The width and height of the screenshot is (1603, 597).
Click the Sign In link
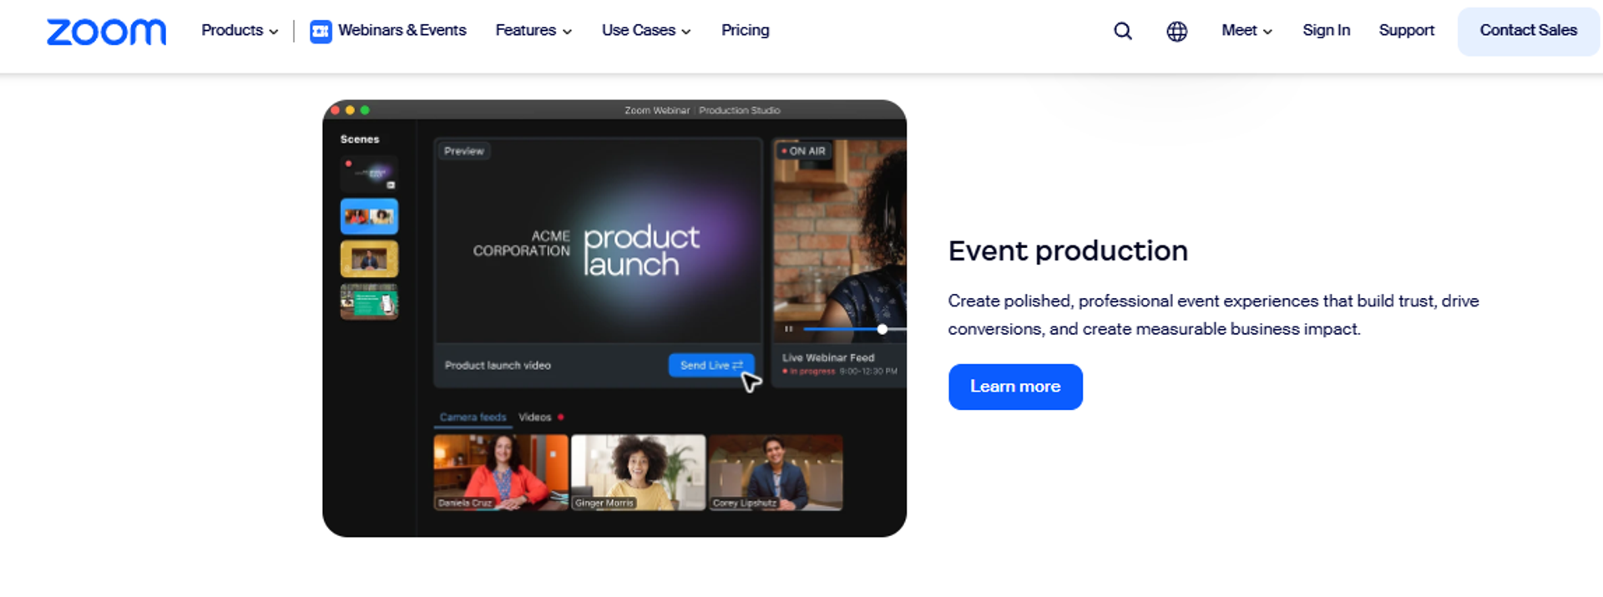click(x=1326, y=30)
